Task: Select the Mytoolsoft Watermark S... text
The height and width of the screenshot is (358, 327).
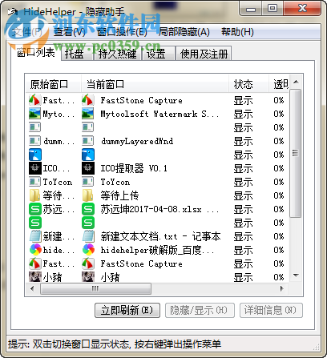Action: coord(159,114)
